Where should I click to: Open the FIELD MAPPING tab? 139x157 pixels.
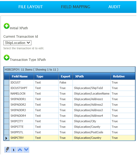pyautogui.click(x=76, y=7)
